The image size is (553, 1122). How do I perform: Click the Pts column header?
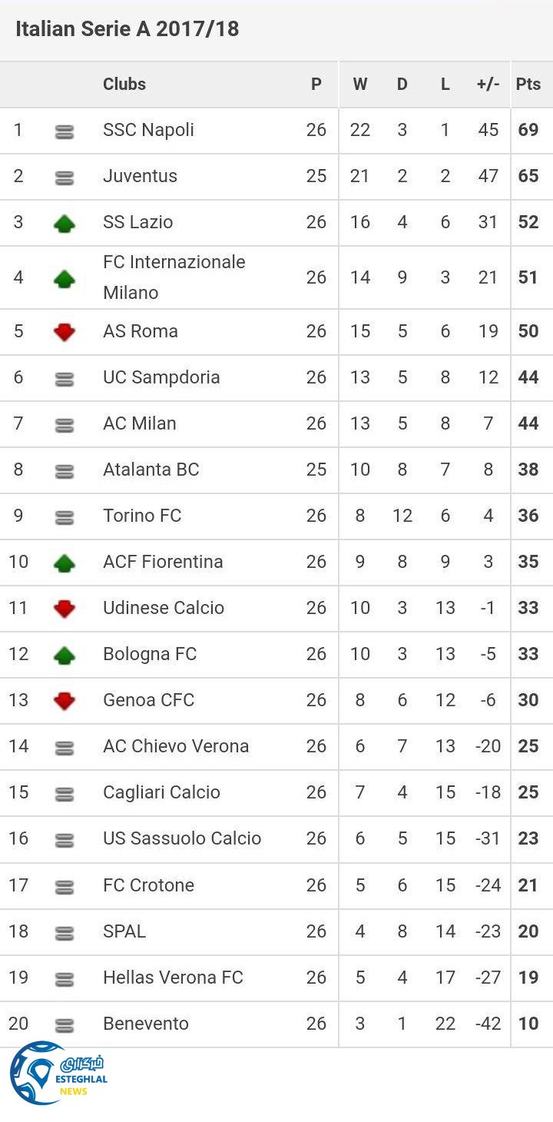coord(528,85)
